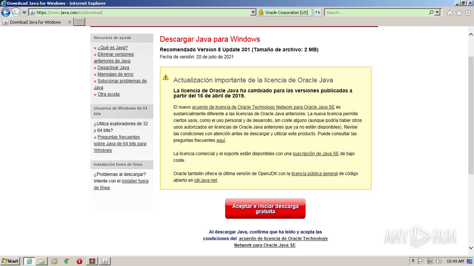Click the yellow warning triangle icon
Screen dimensions: 474x266
tap(166, 77)
